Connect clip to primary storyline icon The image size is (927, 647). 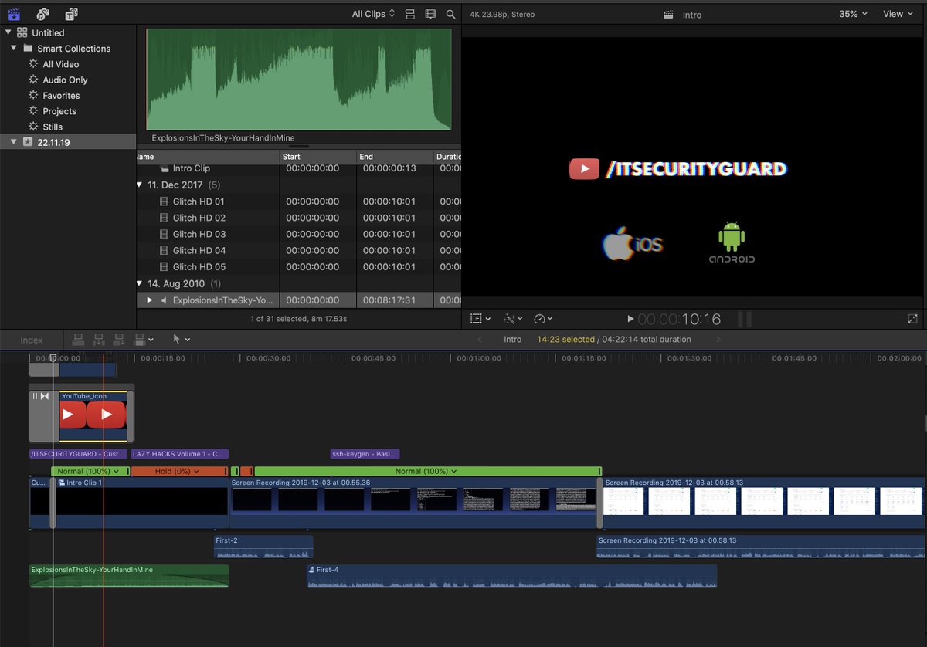tap(78, 339)
